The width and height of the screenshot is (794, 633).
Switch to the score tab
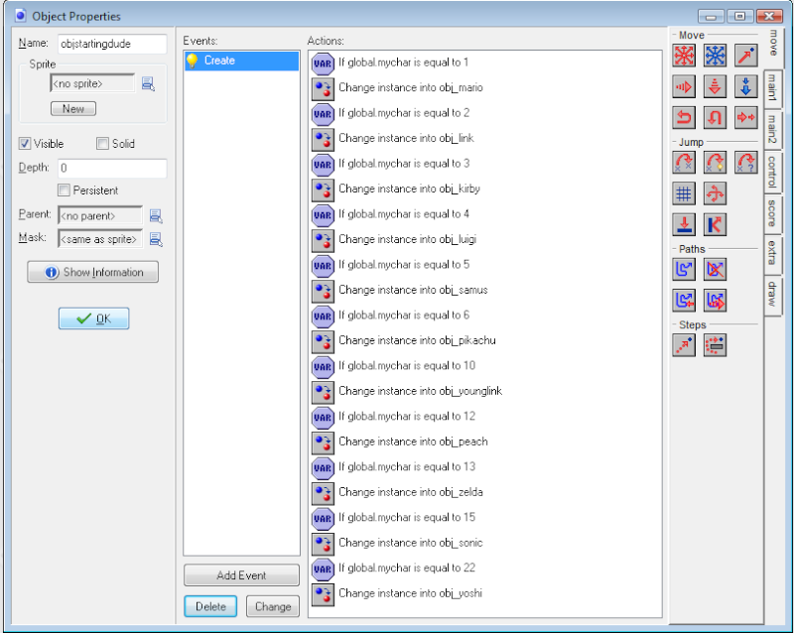point(772,213)
